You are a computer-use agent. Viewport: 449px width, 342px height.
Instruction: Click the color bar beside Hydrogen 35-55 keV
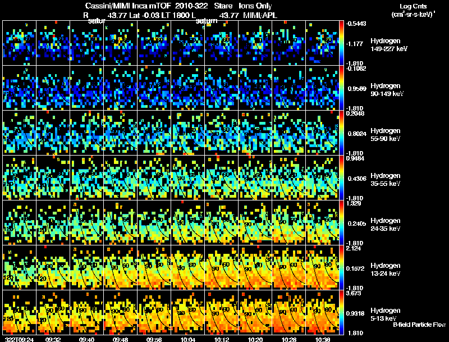[x=341, y=178]
